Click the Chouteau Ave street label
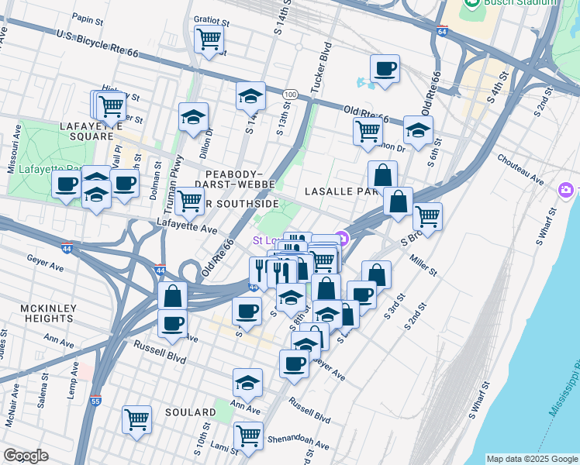The height and width of the screenshot is (465, 580). 520,170
